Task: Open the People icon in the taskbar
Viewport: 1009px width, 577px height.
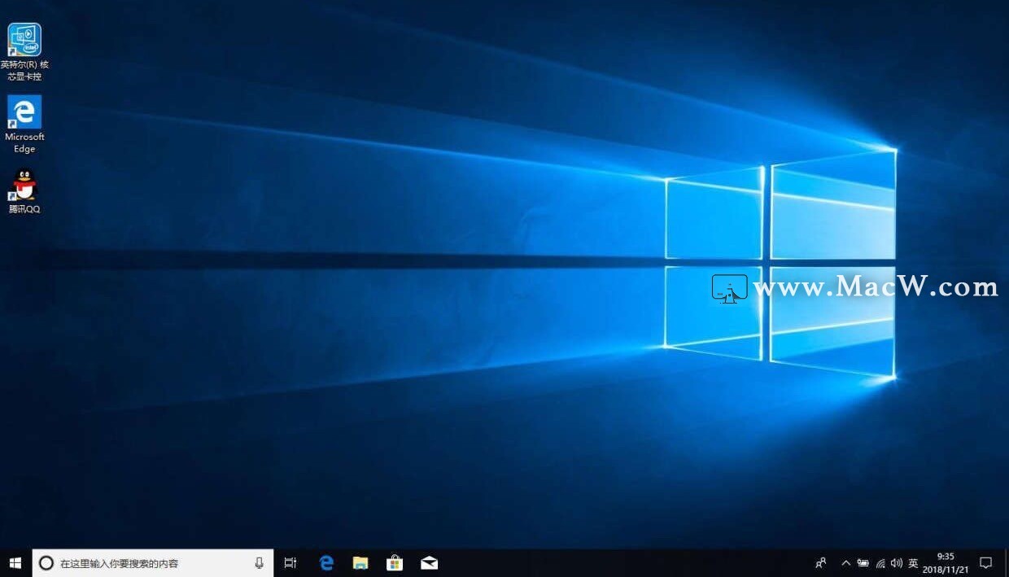Action: 821,562
